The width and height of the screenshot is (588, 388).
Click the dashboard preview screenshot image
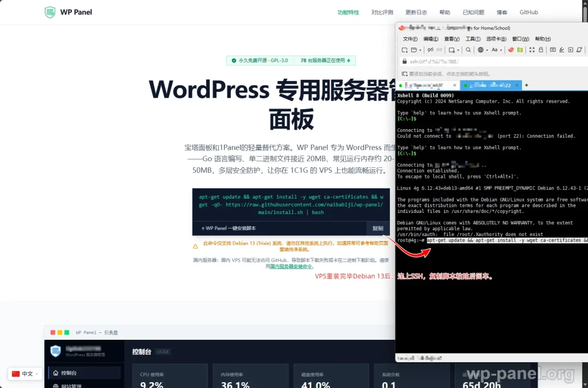click(x=220, y=356)
